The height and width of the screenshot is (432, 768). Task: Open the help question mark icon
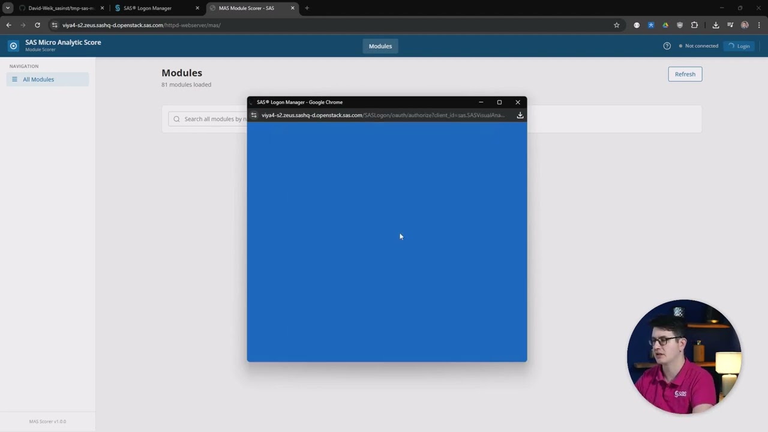[667, 46]
